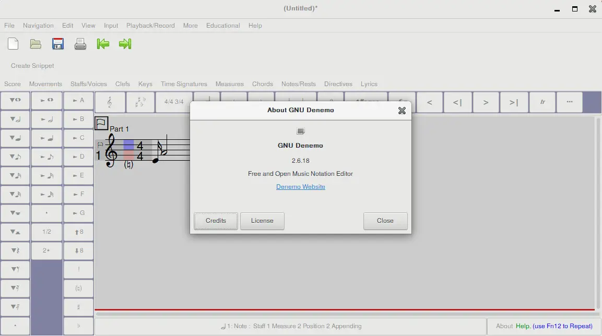The height and width of the screenshot is (336, 602).
Task: Click the blue key signature block on the staff
Action: (x=128, y=145)
